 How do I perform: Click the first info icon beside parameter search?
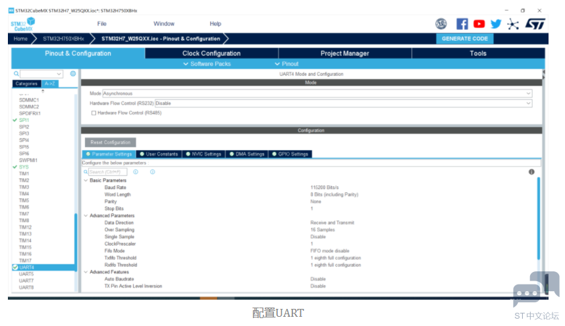(136, 172)
